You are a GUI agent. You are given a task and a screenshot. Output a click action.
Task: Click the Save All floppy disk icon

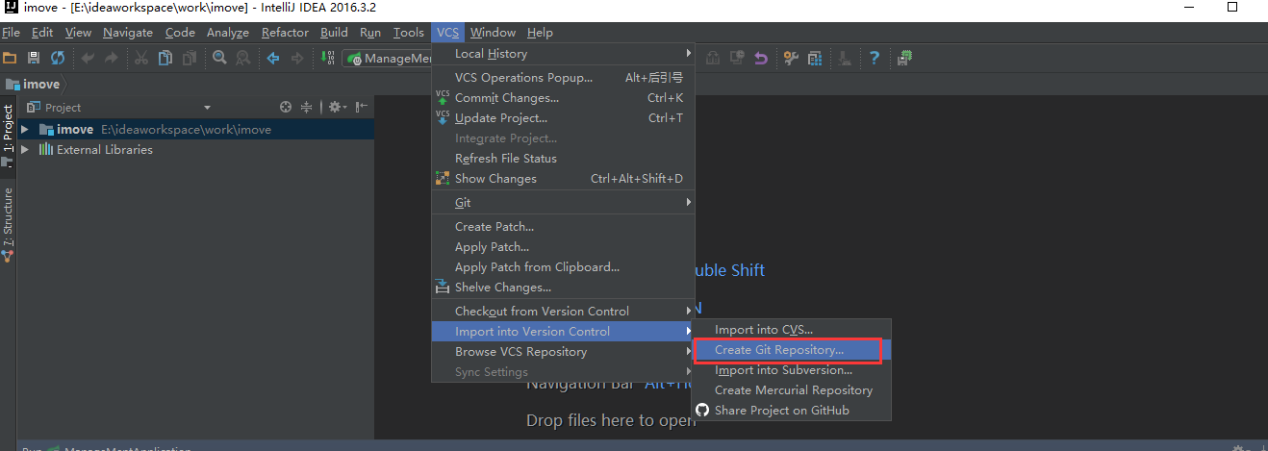34,59
